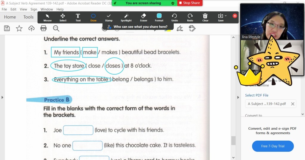Open the Window menu
305x160 pixels.
coord(47,9)
